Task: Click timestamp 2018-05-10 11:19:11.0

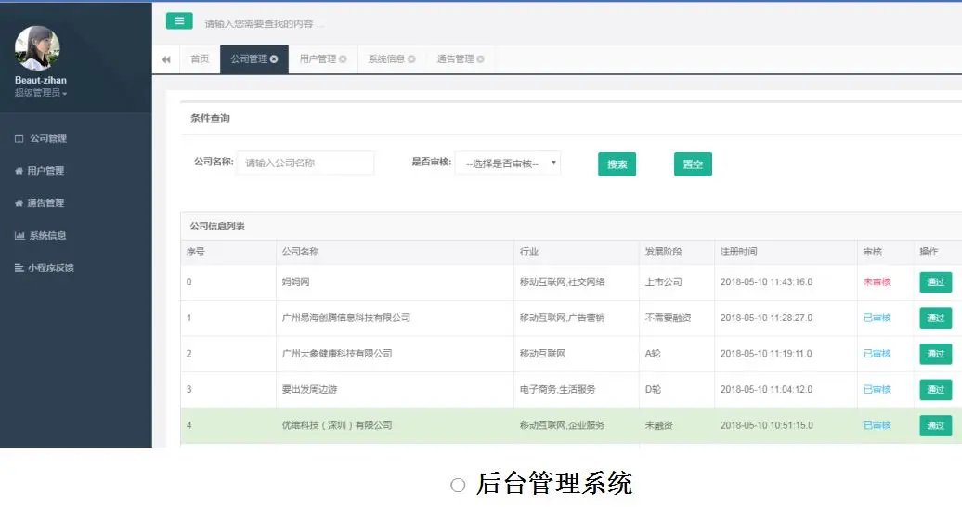Action: pos(766,354)
